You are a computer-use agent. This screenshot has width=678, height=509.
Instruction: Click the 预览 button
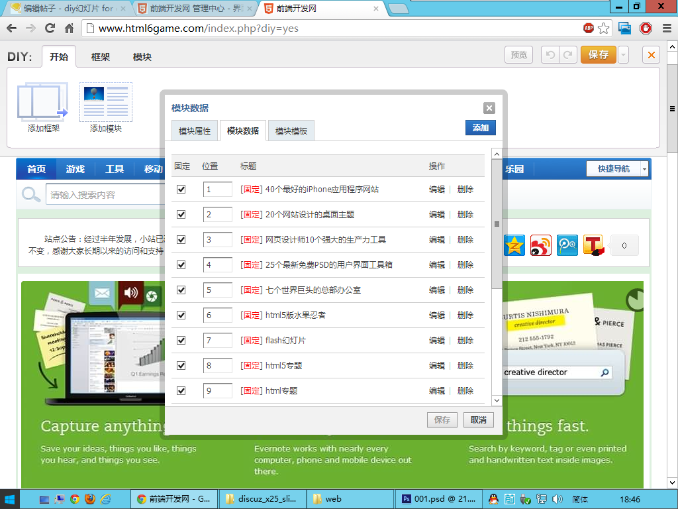(x=519, y=55)
